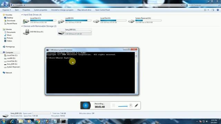Open Recent Places in Favorites
The image size is (221, 124).
[x=12, y=23]
